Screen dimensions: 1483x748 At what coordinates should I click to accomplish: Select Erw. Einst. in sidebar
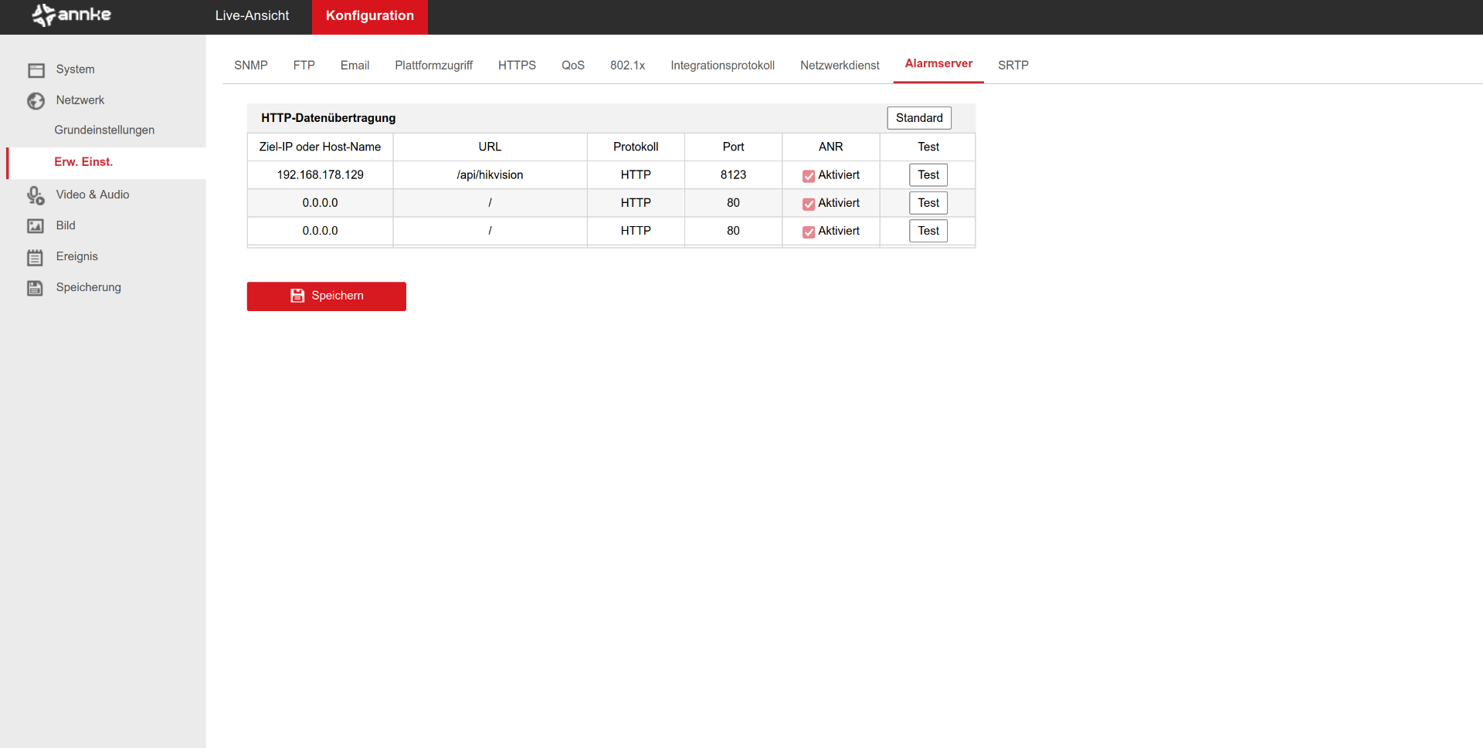tap(83, 162)
